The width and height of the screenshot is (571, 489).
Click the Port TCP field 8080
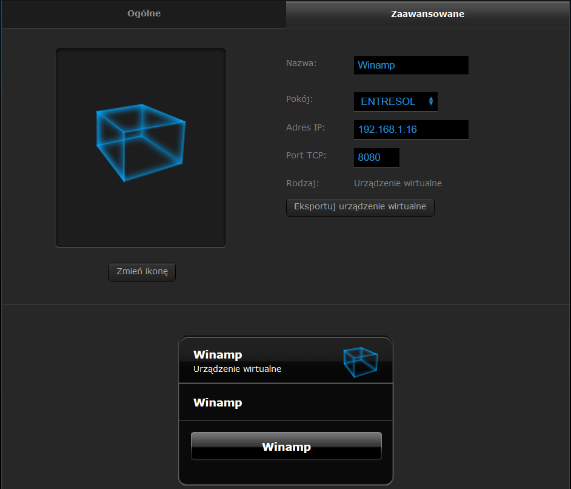click(x=376, y=157)
